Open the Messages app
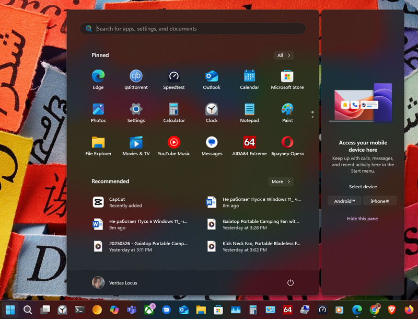 click(x=212, y=146)
